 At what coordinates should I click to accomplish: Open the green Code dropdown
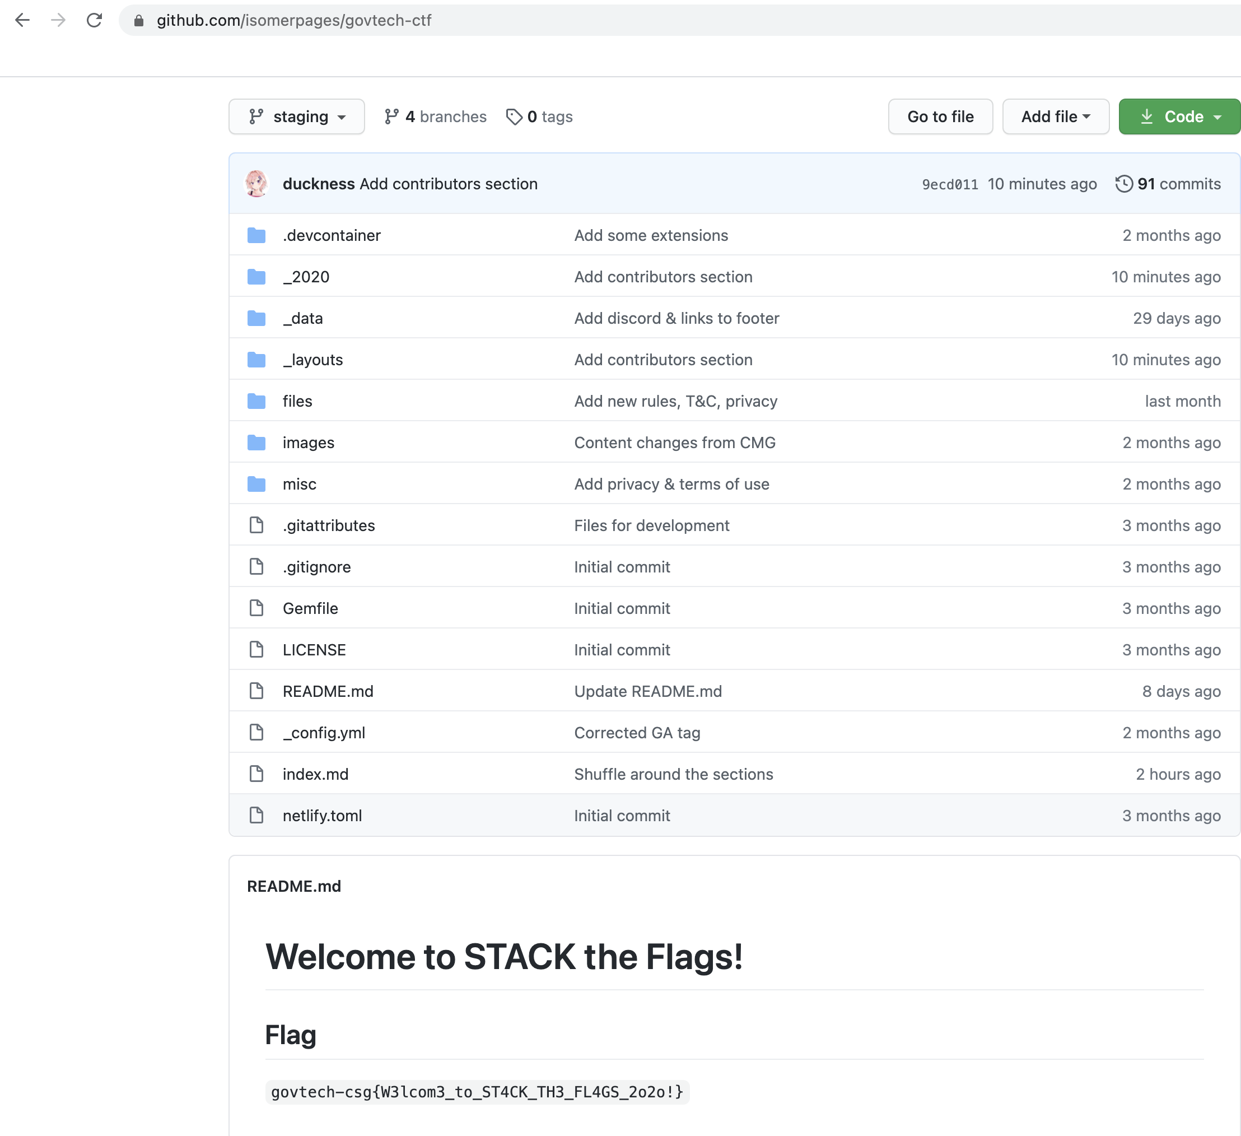click(1179, 117)
